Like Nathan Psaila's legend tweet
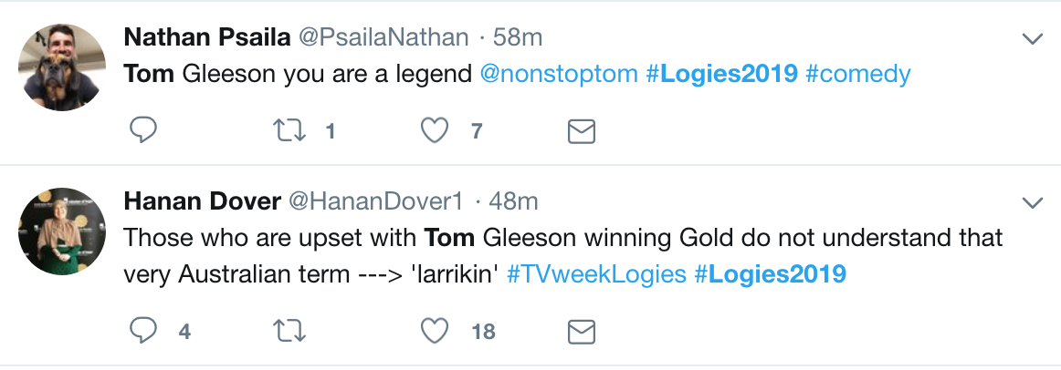The image size is (1061, 370). coord(435,131)
